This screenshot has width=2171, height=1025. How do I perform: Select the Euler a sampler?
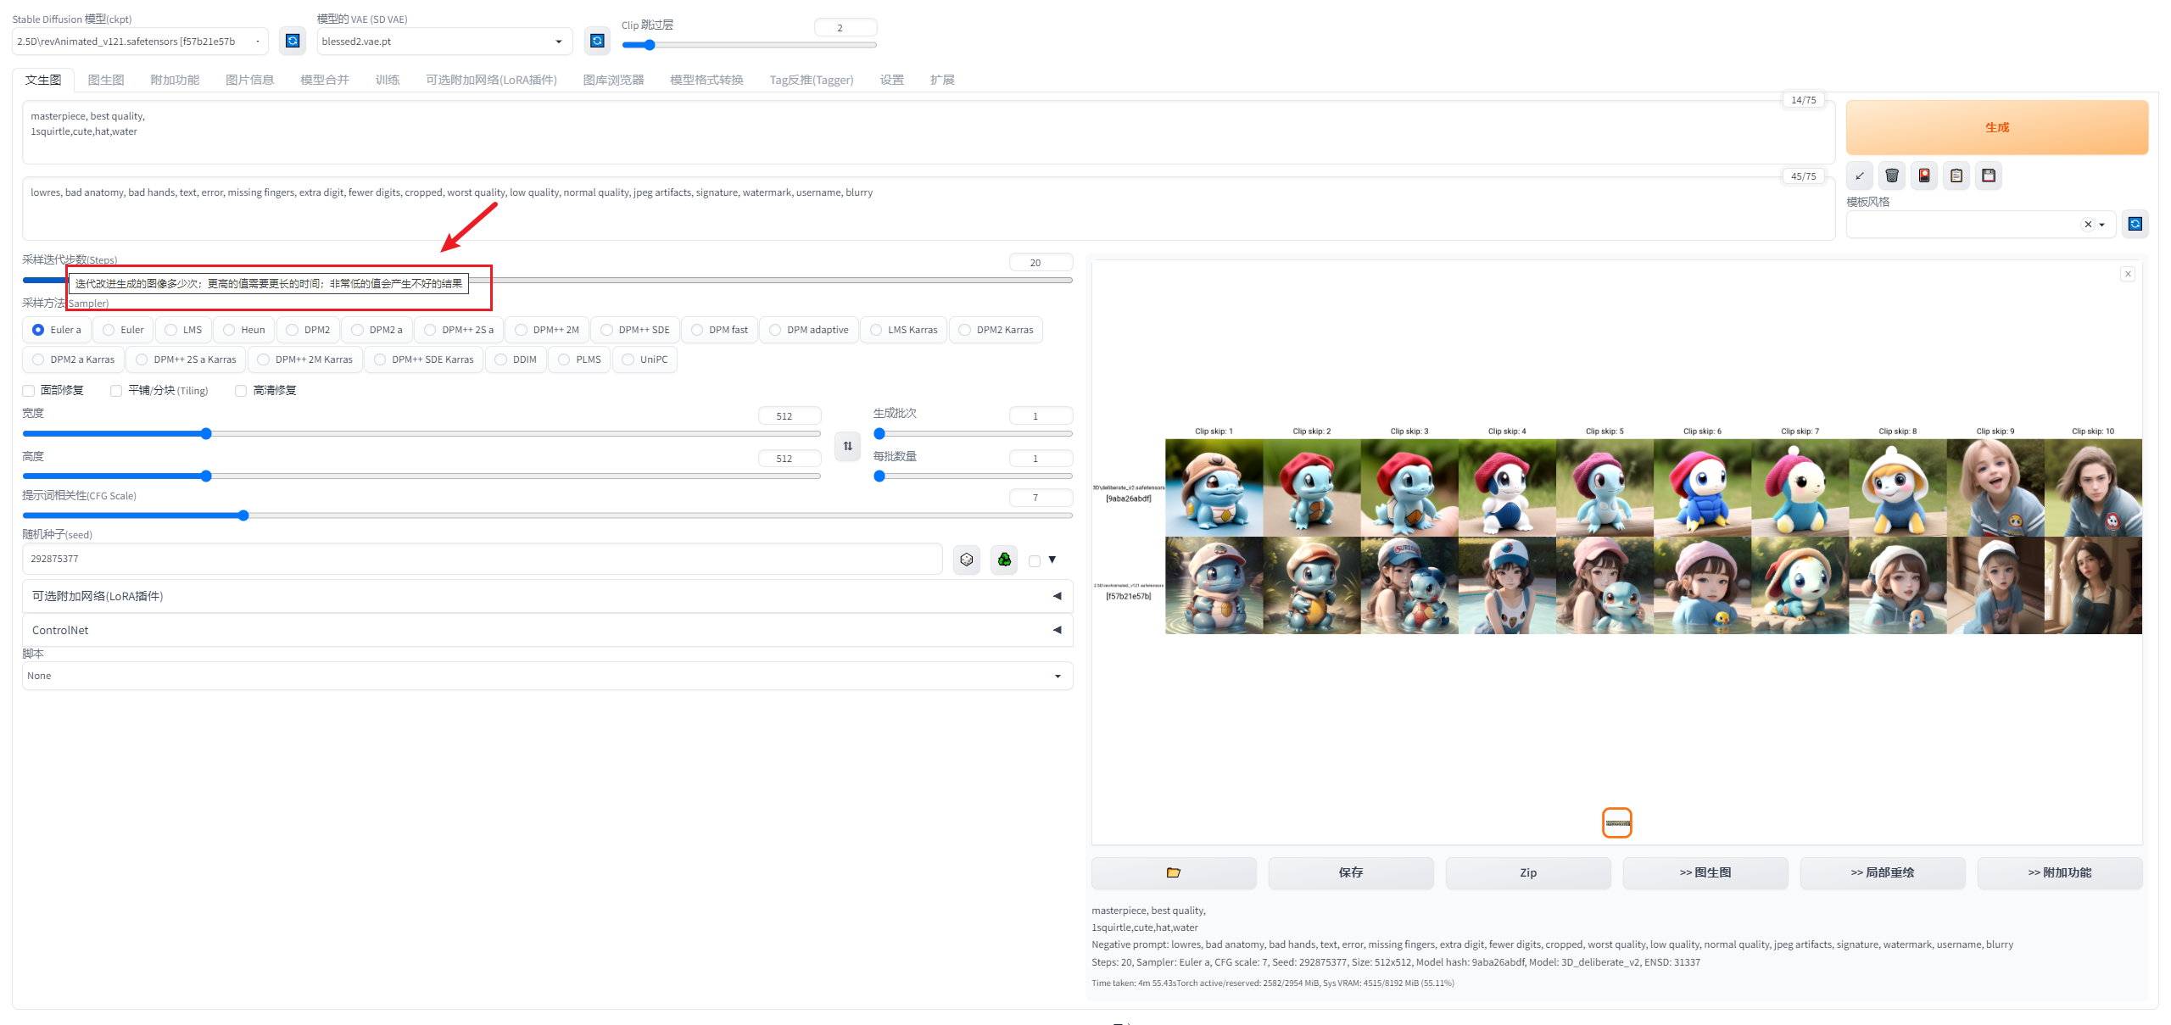click(x=57, y=330)
